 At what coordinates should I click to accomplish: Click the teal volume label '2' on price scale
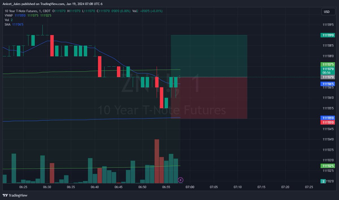point(323,181)
